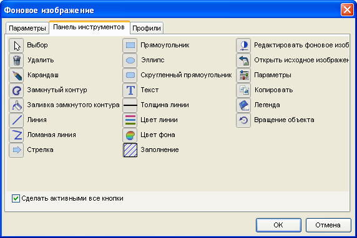The width and height of the screenshot is (357, 238).
Task: Choose the Замкнутый контур icon
Action: pos(16,90)
